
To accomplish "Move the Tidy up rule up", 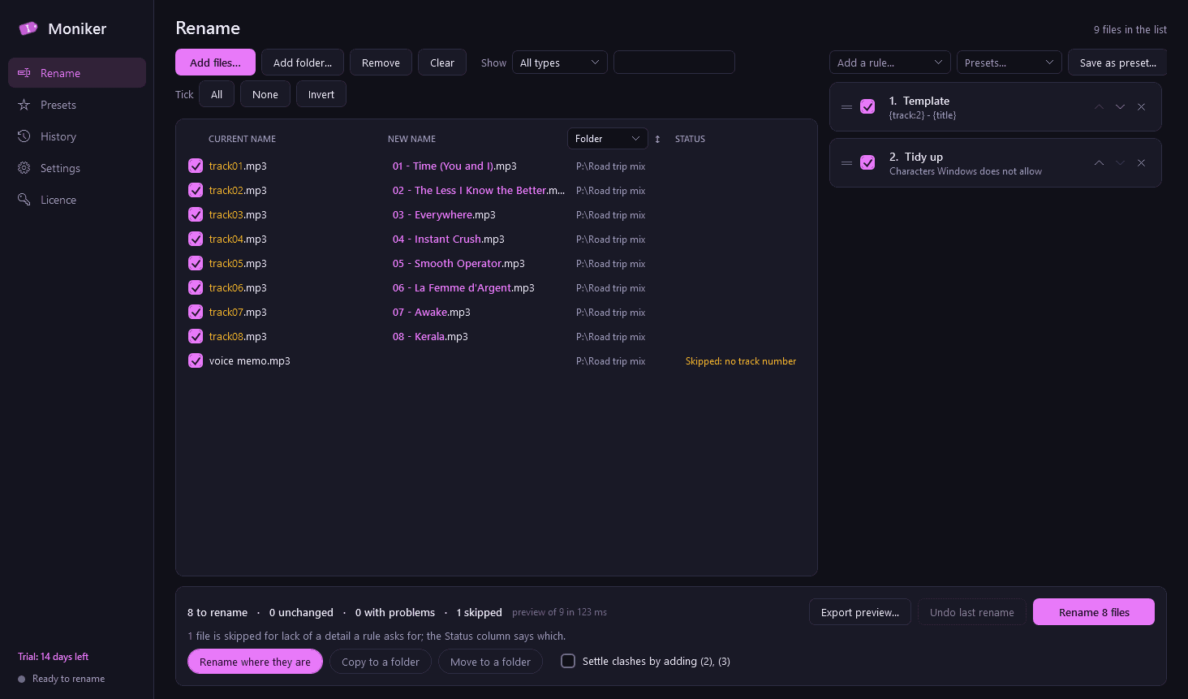I will click(x=1099, y=163).
